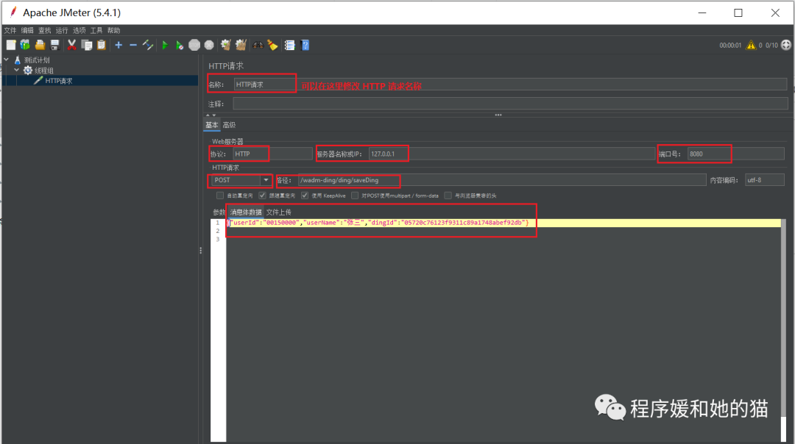Click the Clear results icon

click(x=226, y=45)
